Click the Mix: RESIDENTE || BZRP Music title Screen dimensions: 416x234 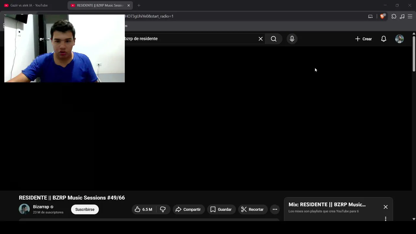tap(327, 204)
